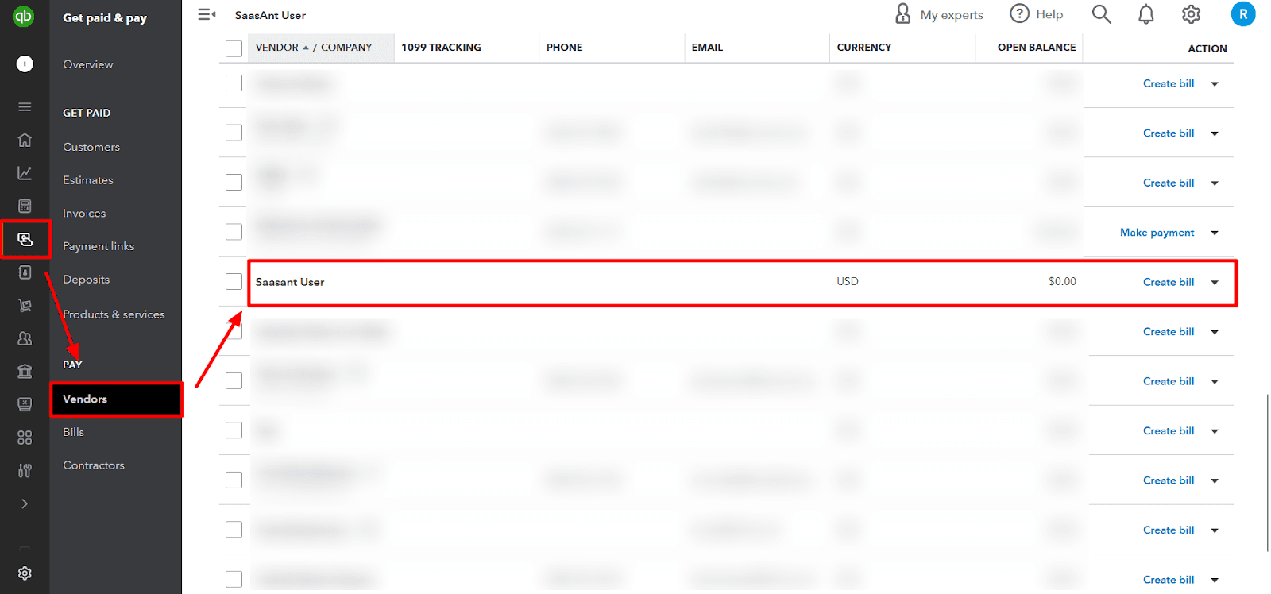The height and width of the screenshot is (594, 1271).
Task: Tick the checkbox in the Make payment row
Action: point(234,232)
